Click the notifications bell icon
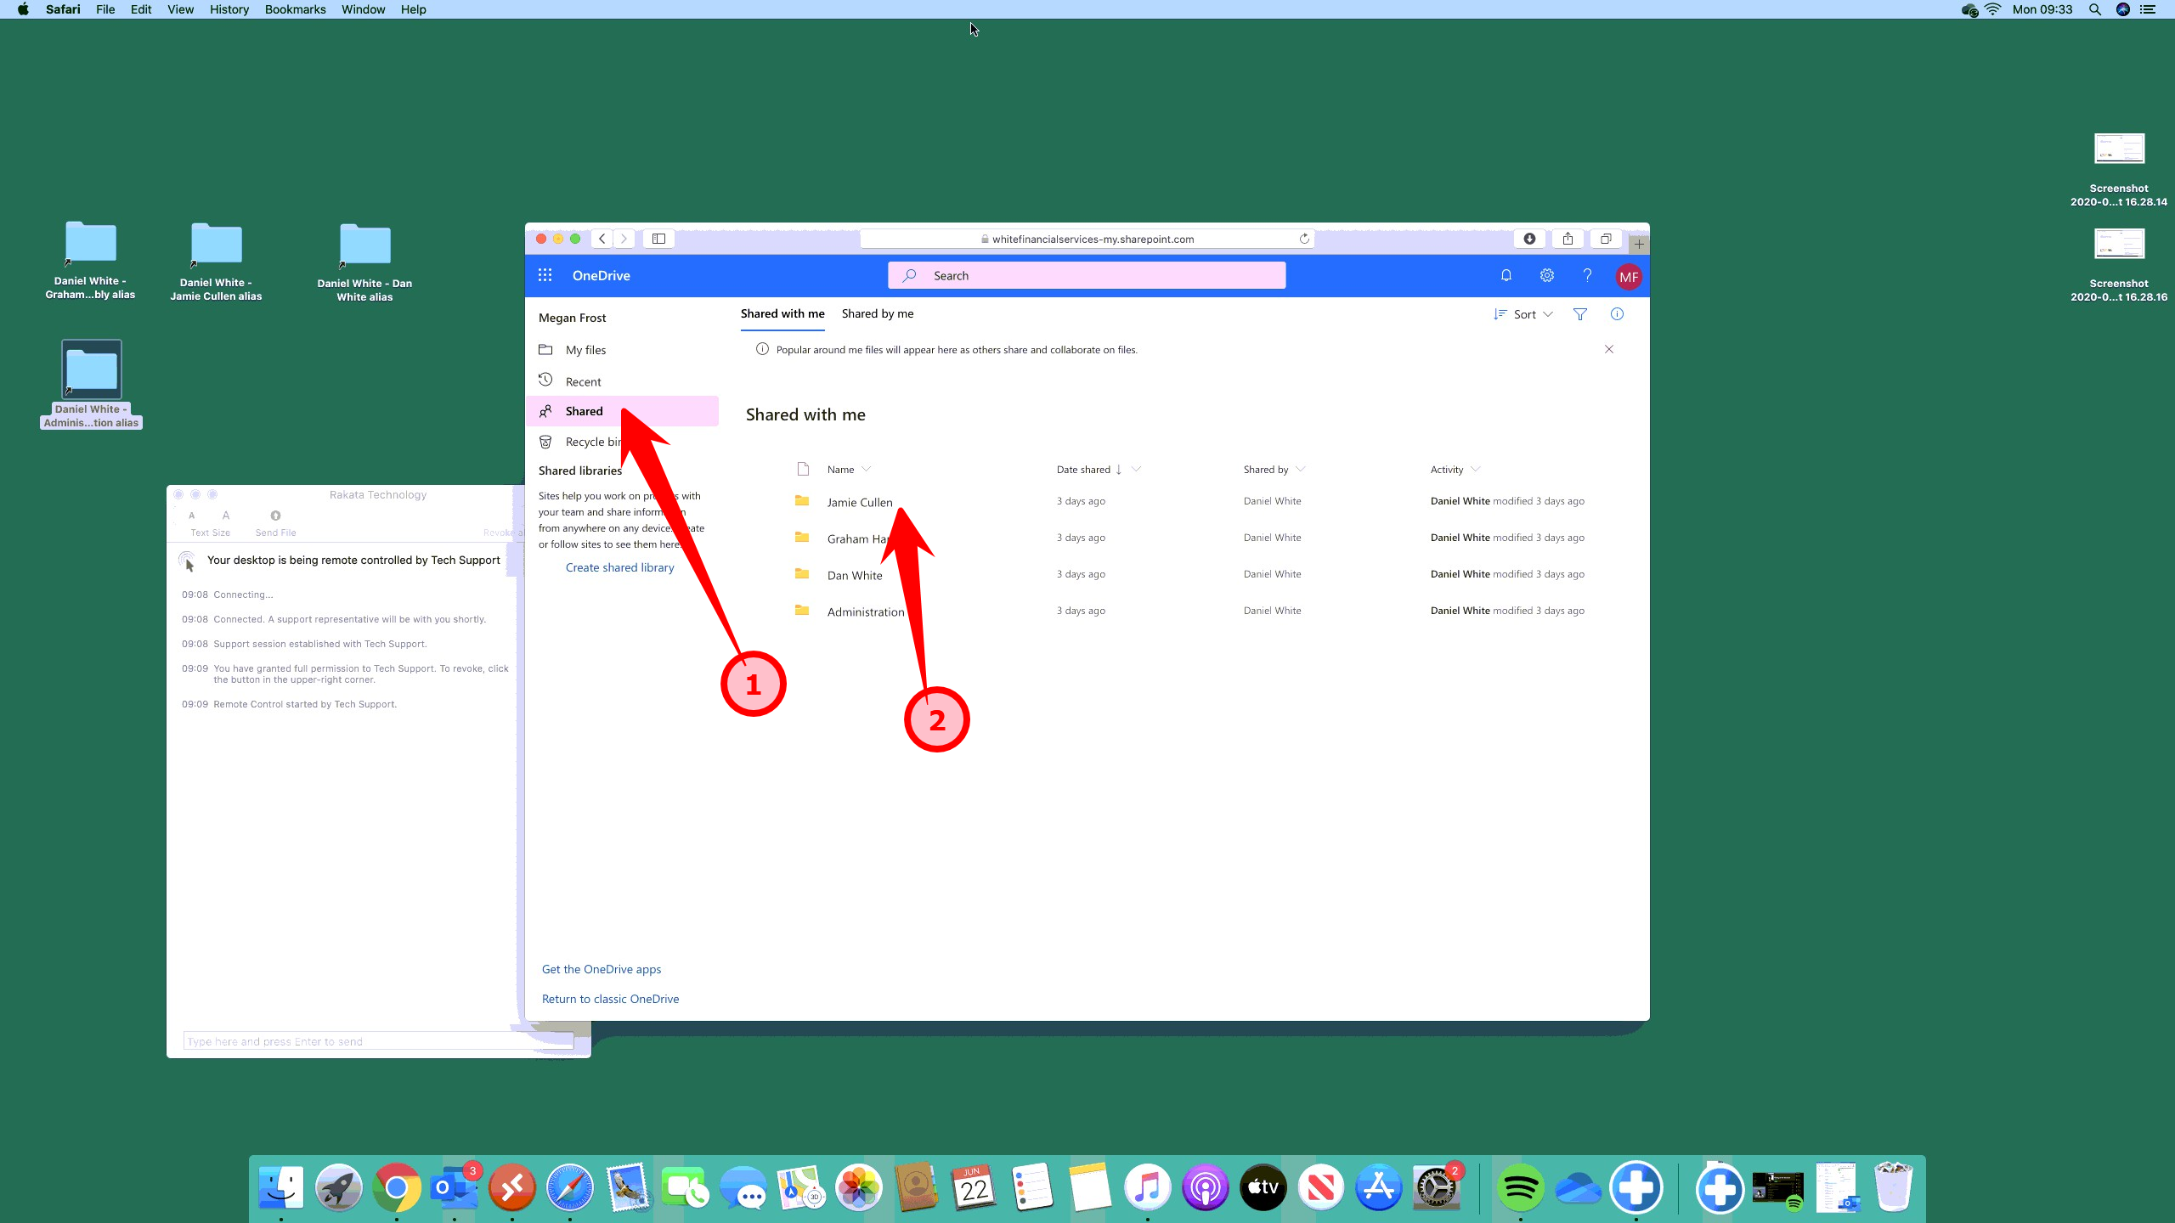 (x=1506, y=275)
